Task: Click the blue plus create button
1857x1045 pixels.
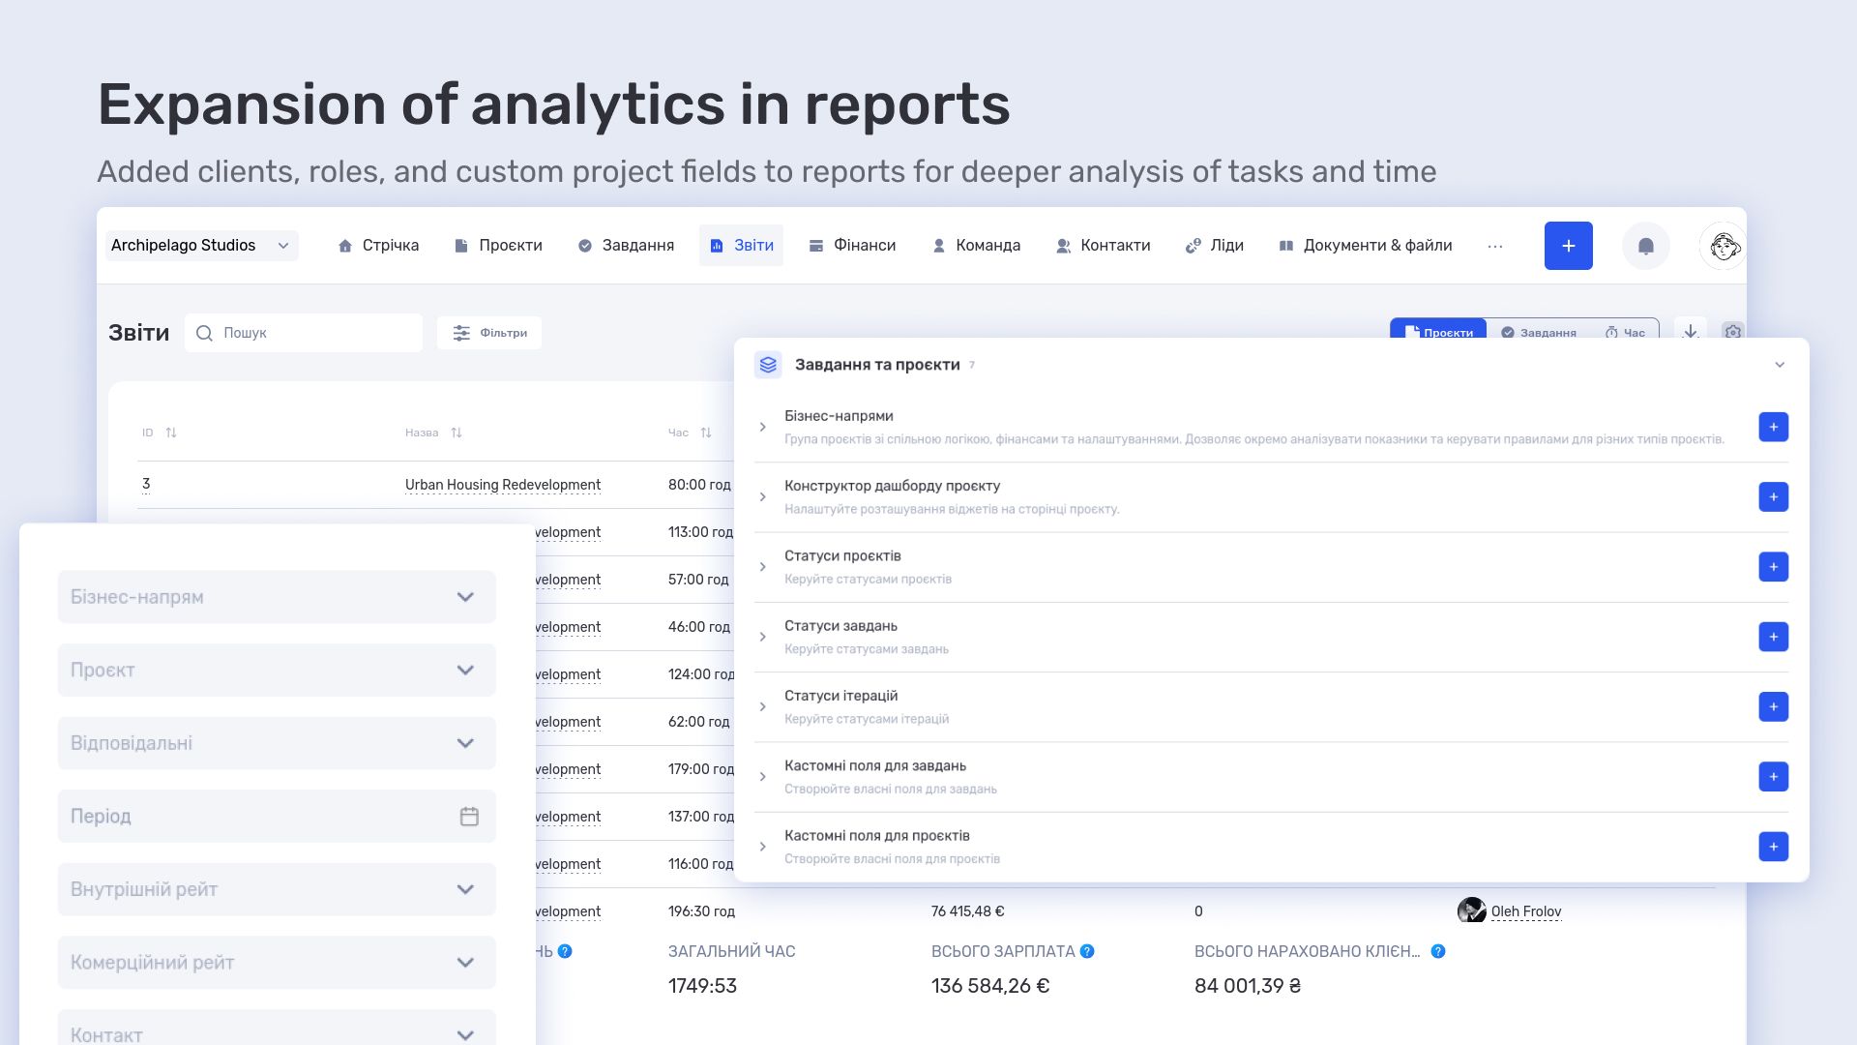Action: tap(1569, 246)
